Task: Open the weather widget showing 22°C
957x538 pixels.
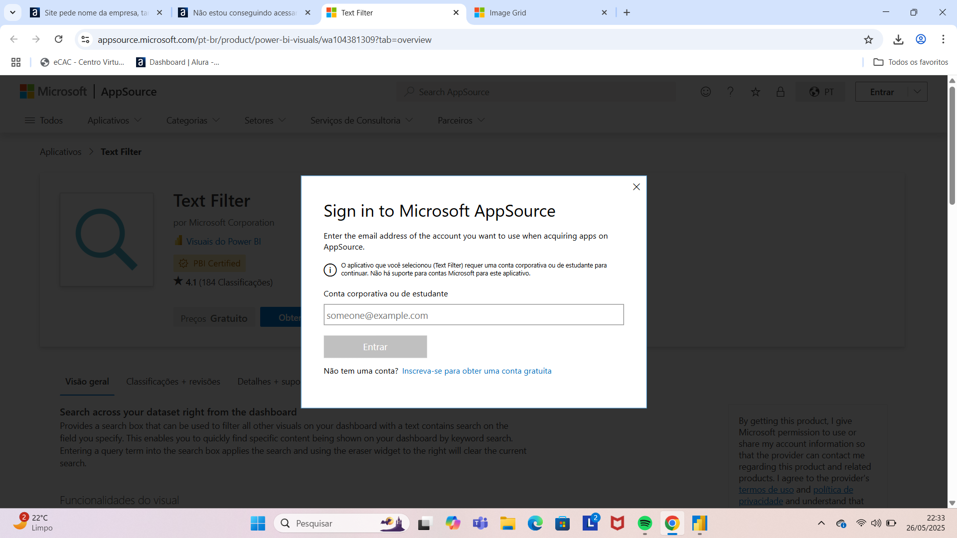Action: coord(33,523)
